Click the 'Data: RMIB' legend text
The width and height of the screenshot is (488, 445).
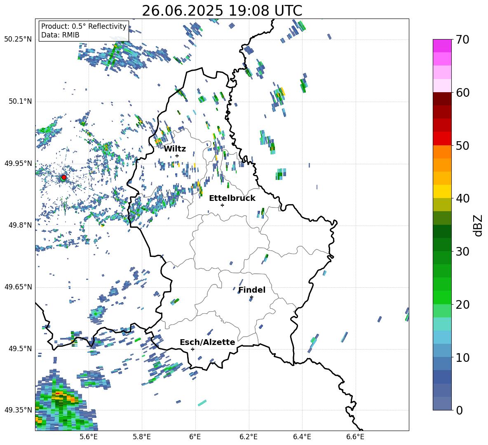pos(60,35)
